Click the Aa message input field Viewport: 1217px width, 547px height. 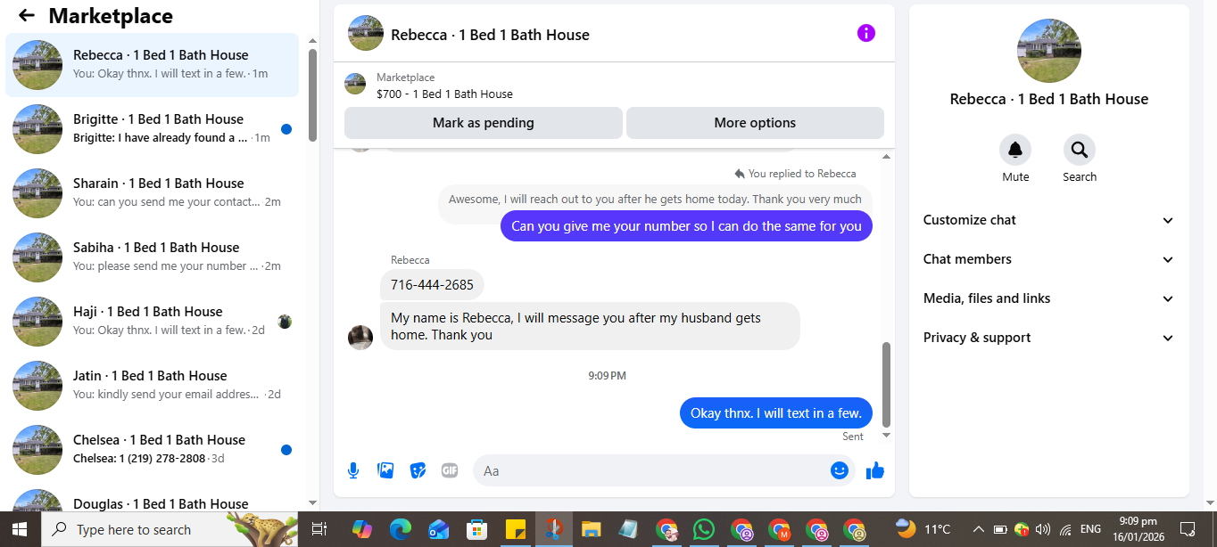pos(651,470)
